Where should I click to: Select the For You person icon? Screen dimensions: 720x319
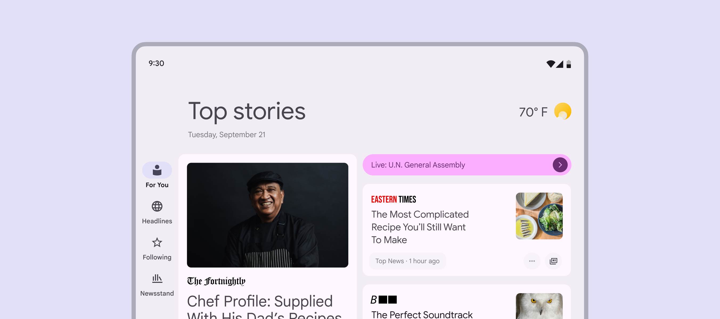click(x=157, y=170)
